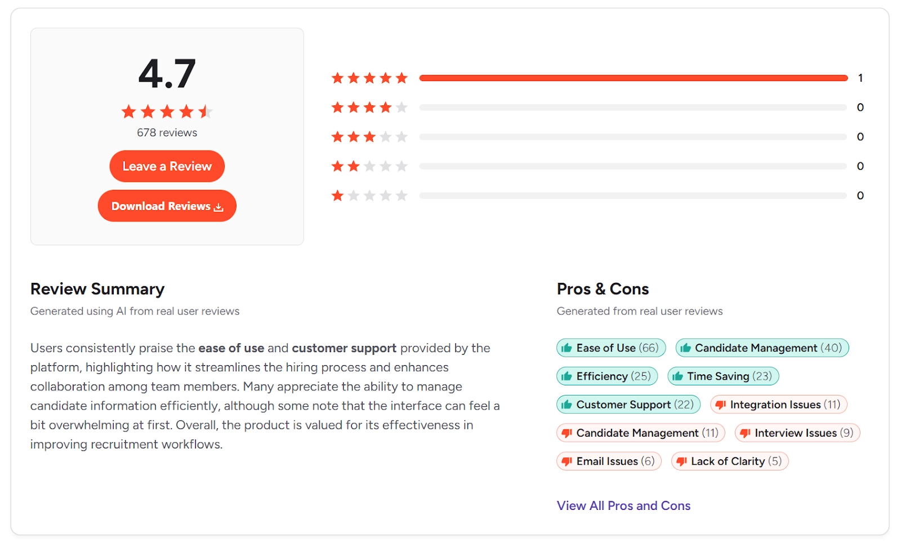This screenshot has height=542, width=901.
Task: Click the red star in the two-star row
Action: coord(338,166)
